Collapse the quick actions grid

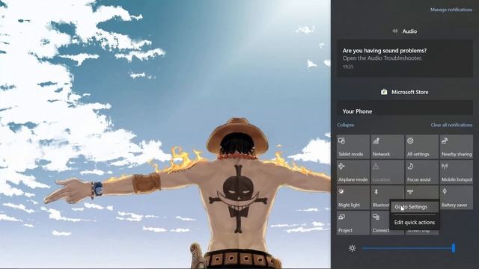[346, 125]
